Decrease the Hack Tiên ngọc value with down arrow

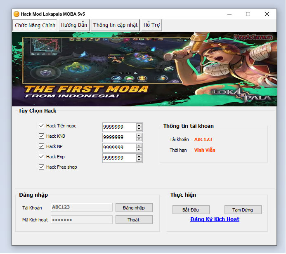139,129
